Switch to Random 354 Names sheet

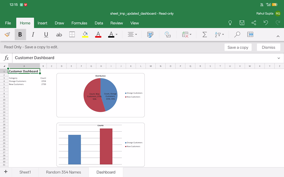coord(64,172)
